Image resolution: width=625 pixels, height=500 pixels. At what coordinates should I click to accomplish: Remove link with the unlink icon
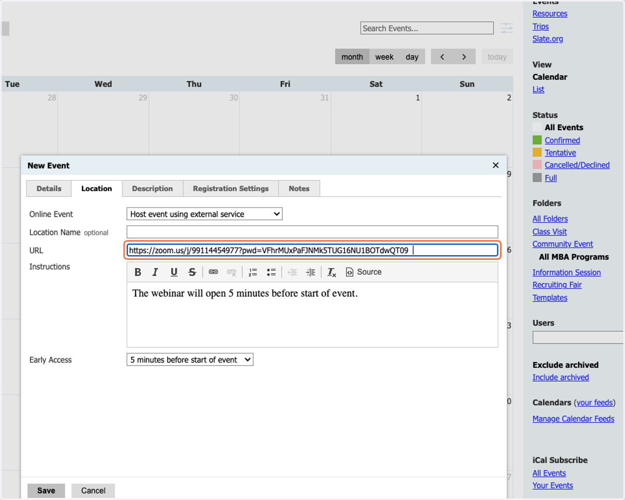(x=232, y=272)
